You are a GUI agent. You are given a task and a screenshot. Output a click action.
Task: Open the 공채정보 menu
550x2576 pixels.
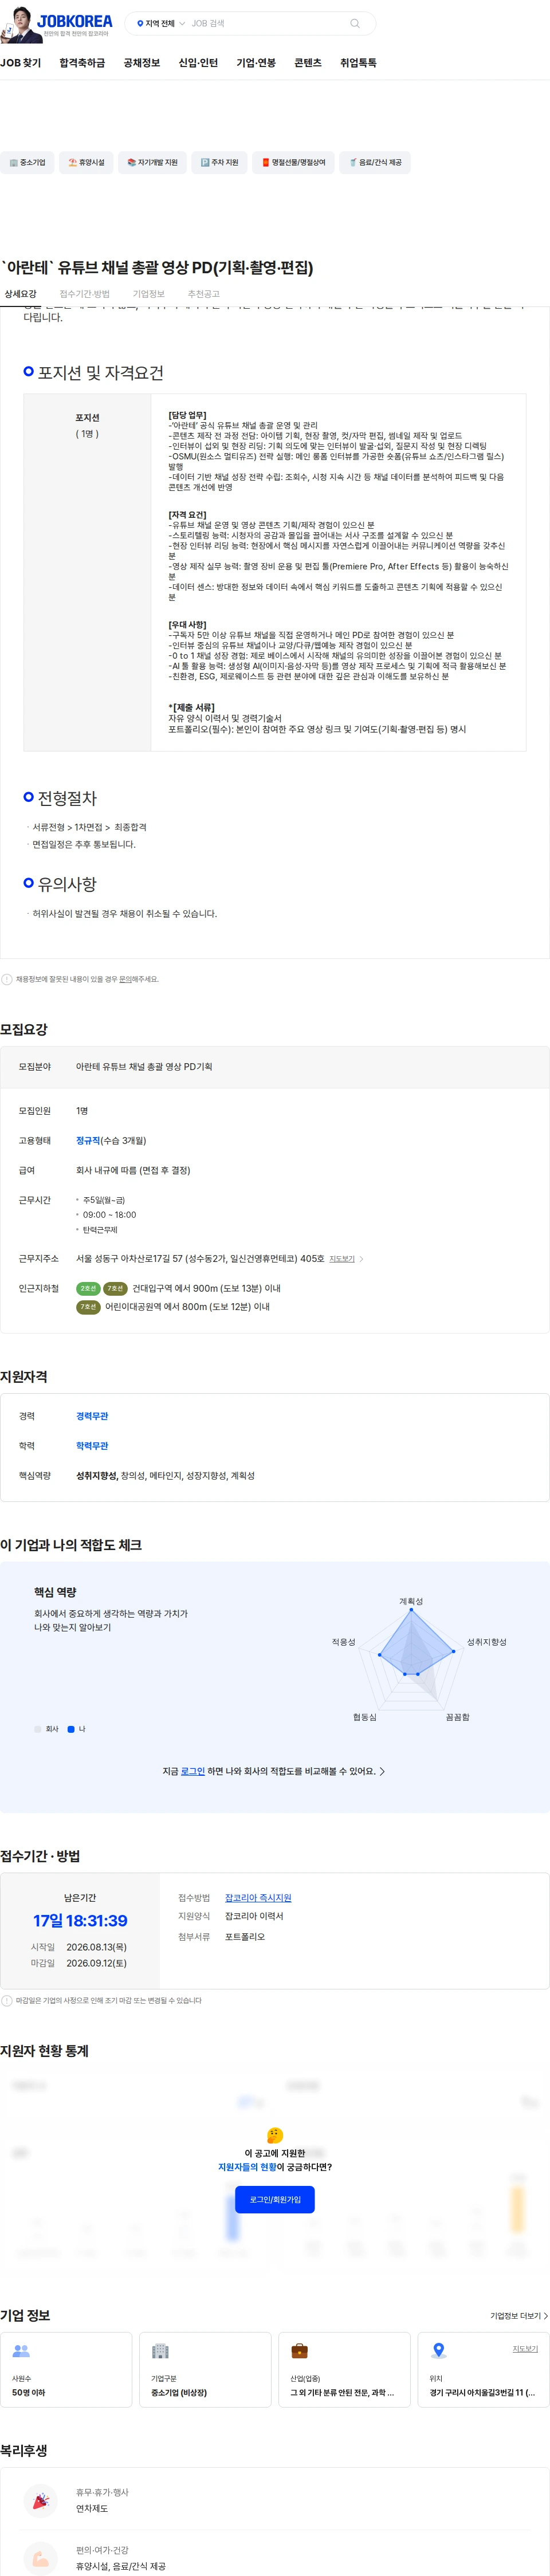click(x=141, y=63)
